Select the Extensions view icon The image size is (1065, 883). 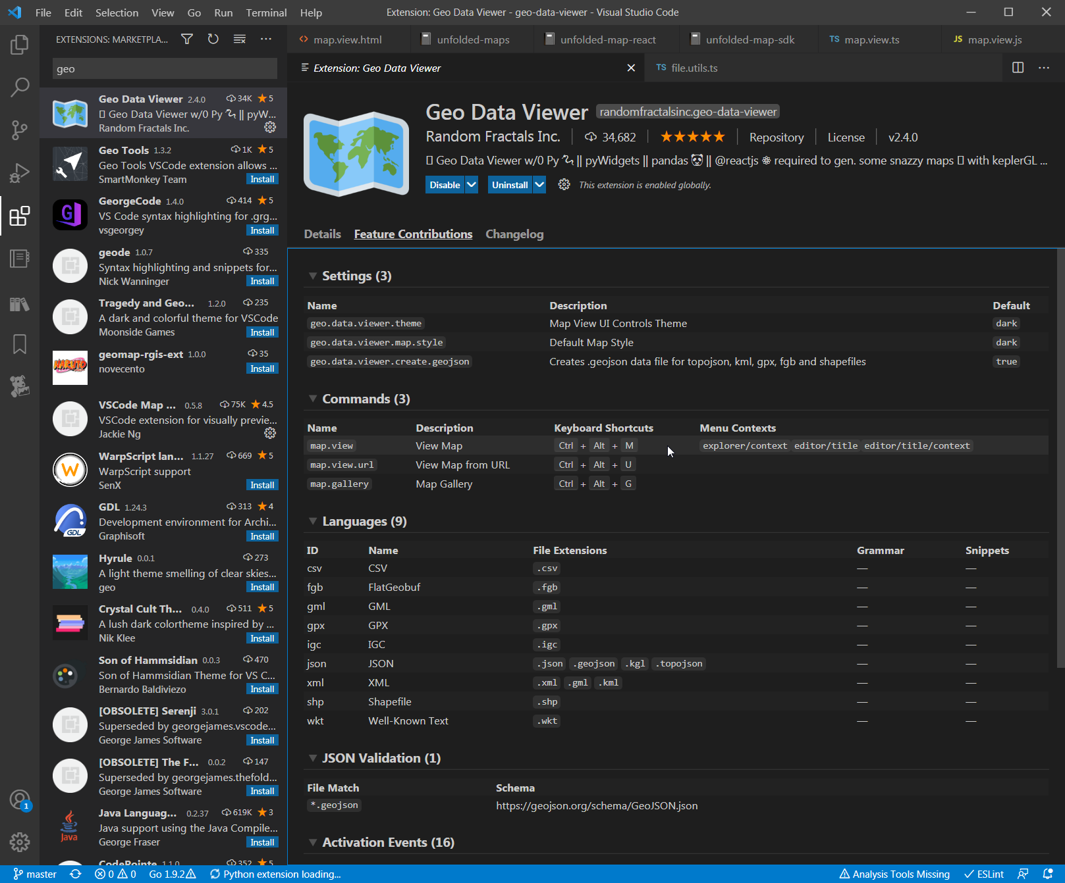20,215
